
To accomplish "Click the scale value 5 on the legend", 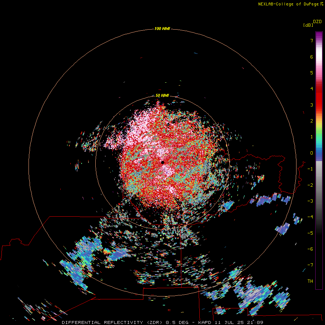I will coord(312,73).
